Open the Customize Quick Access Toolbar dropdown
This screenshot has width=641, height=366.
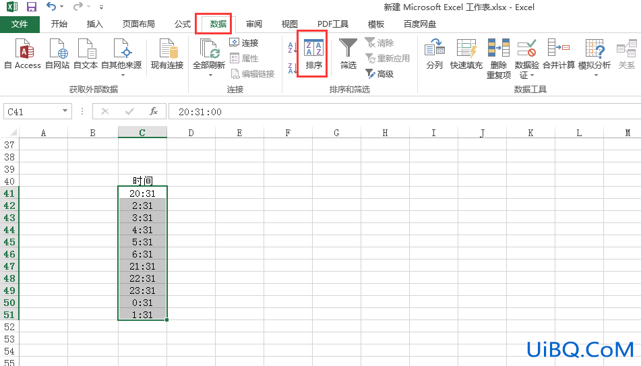click(101, 7)
